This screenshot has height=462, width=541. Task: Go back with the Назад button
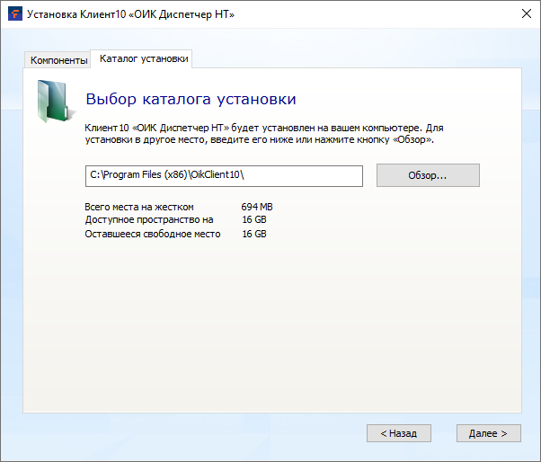(x=398, y=433)
